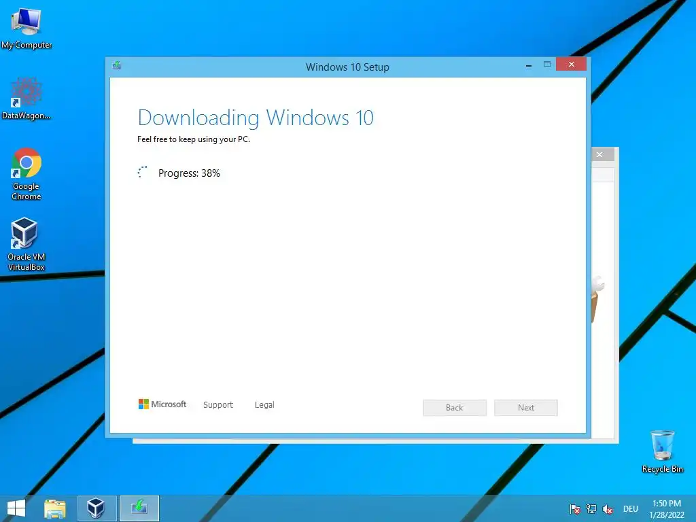Click the Windows 10 Setup title bar

click(347, 67)
